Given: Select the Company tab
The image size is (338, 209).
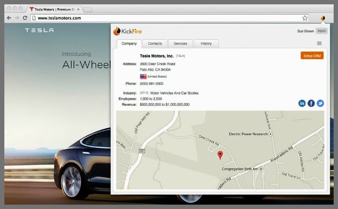Looking at the screenshot, I should pos(129,44).
